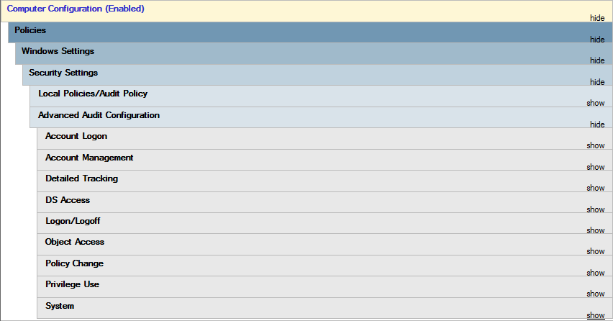Show Local Policies/Audit Policy details
Screen dimensions: 613x321
595,103
